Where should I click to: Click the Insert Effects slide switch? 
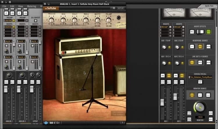[x=200, y=32]
